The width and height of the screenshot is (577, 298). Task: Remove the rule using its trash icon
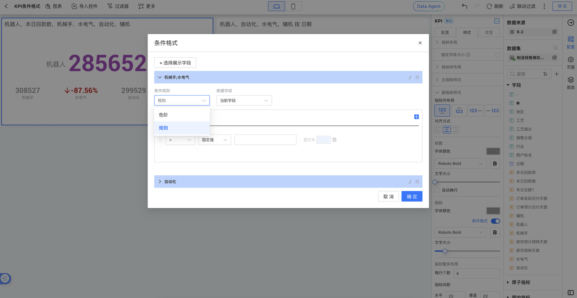pos(334,140)
